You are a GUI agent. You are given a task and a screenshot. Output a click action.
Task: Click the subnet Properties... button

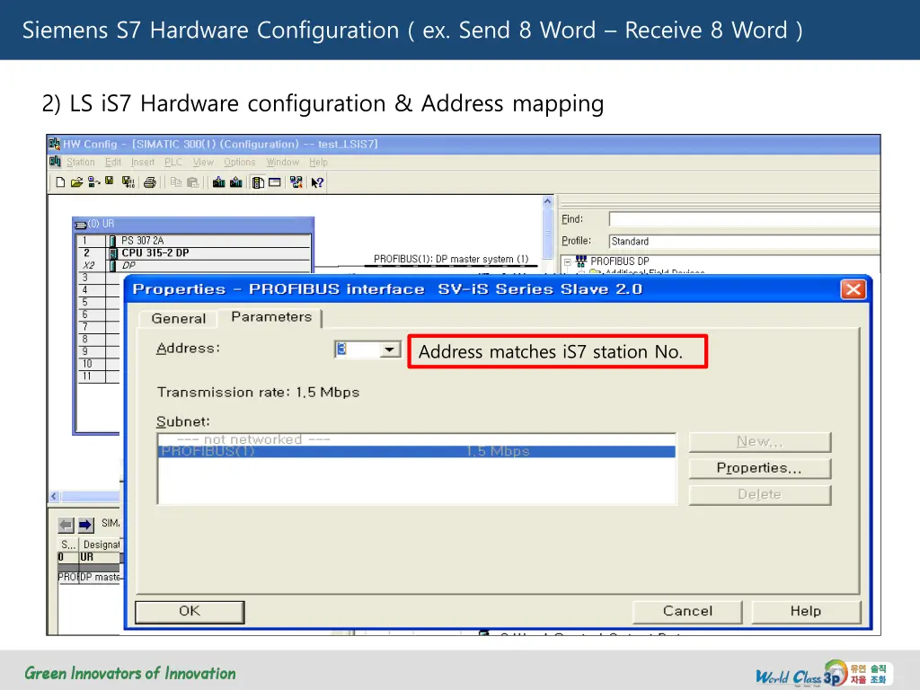pos(760,468)
